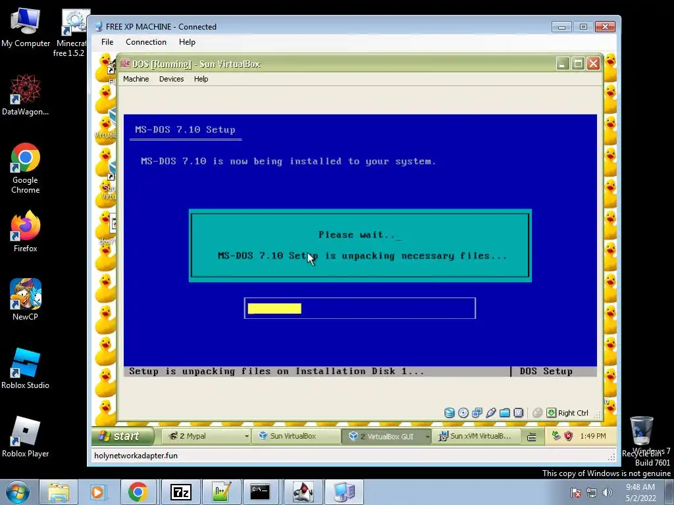Open Windows Media Player taskbar icon
The width and height of the screenshot is (674, 505).
97,492
